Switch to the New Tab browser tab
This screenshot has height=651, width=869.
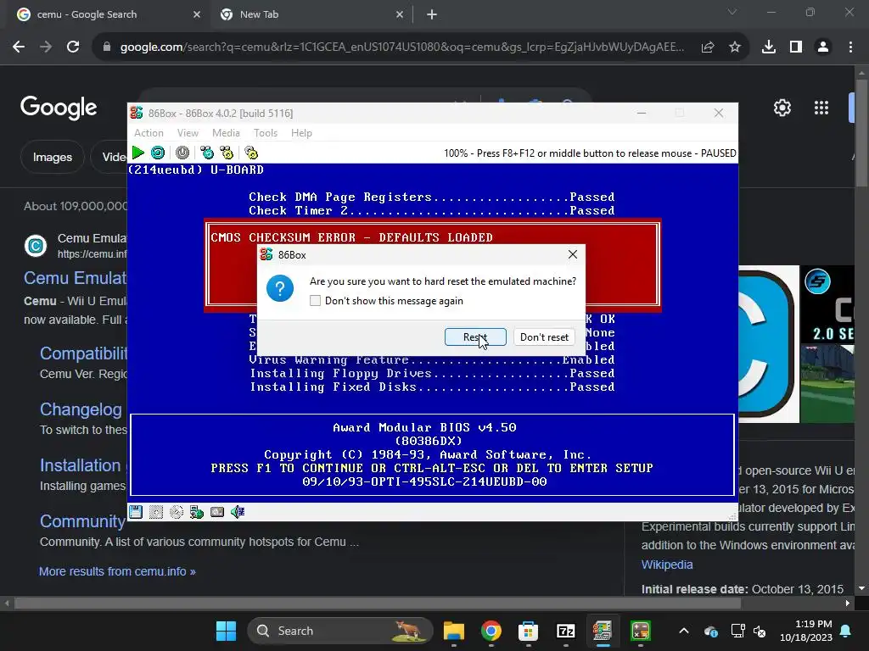312,15
